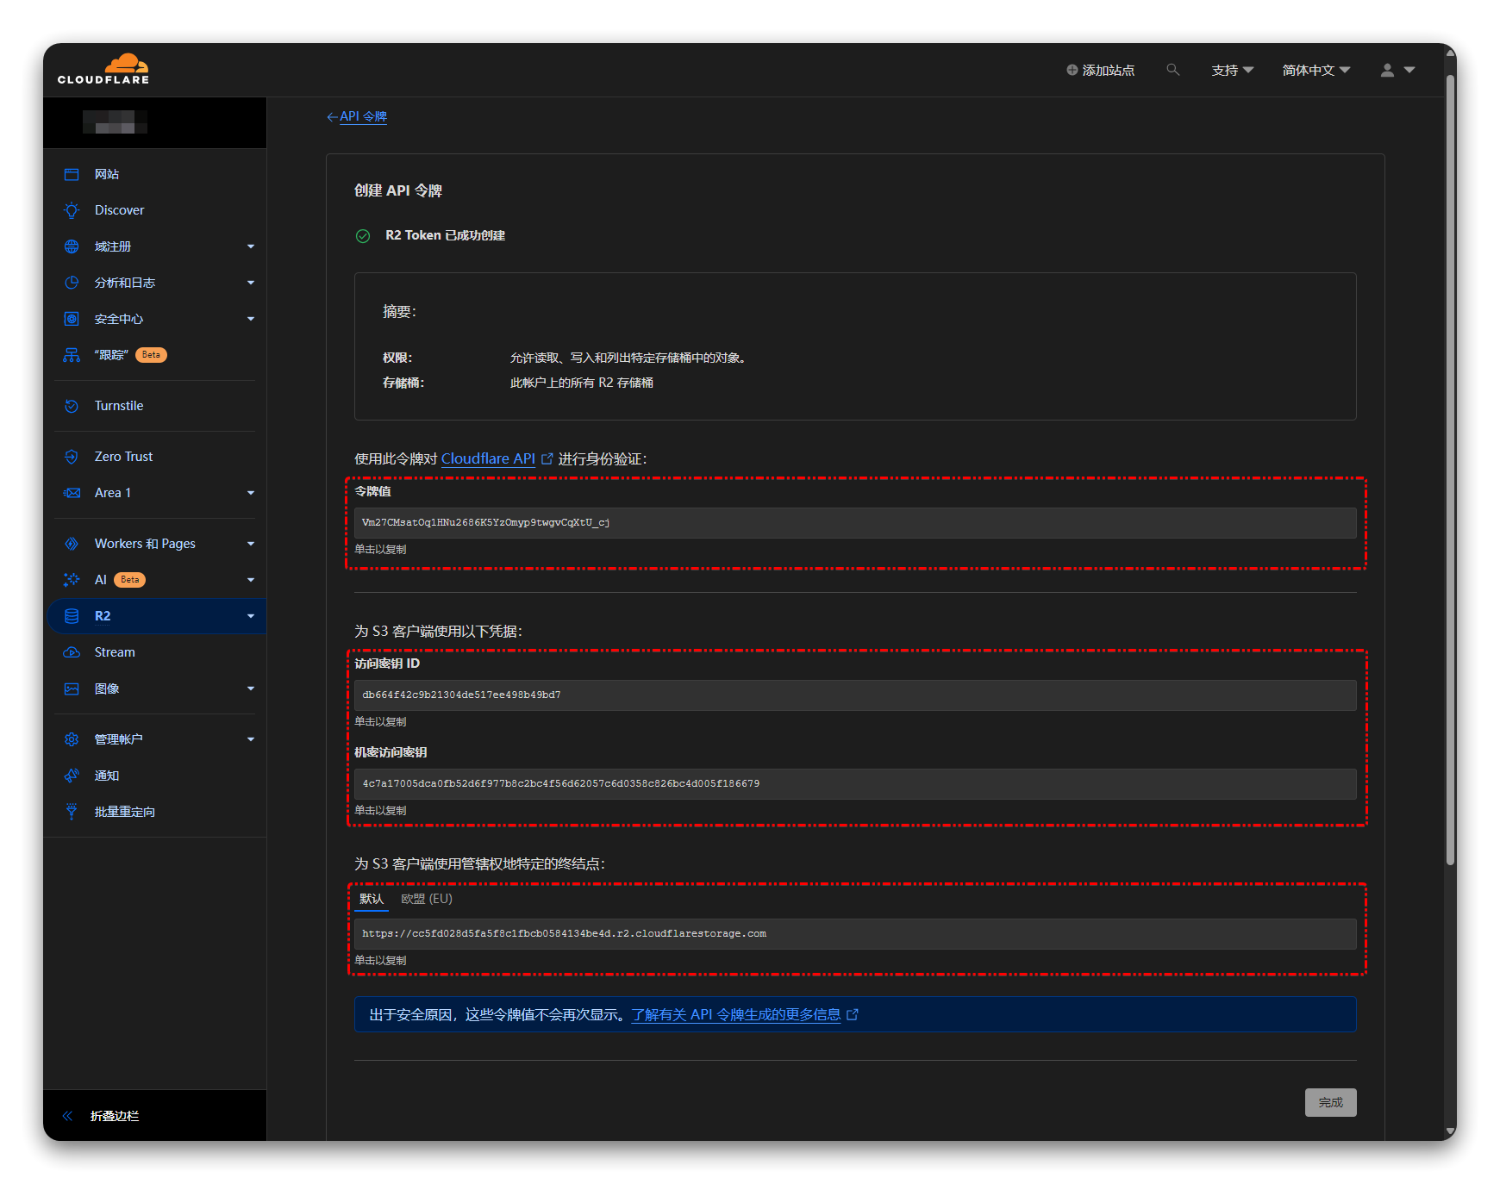The width and height of the screenshot is (1500, 1184).
Task: Click the blurred account name
Action: tap(115, 122)
